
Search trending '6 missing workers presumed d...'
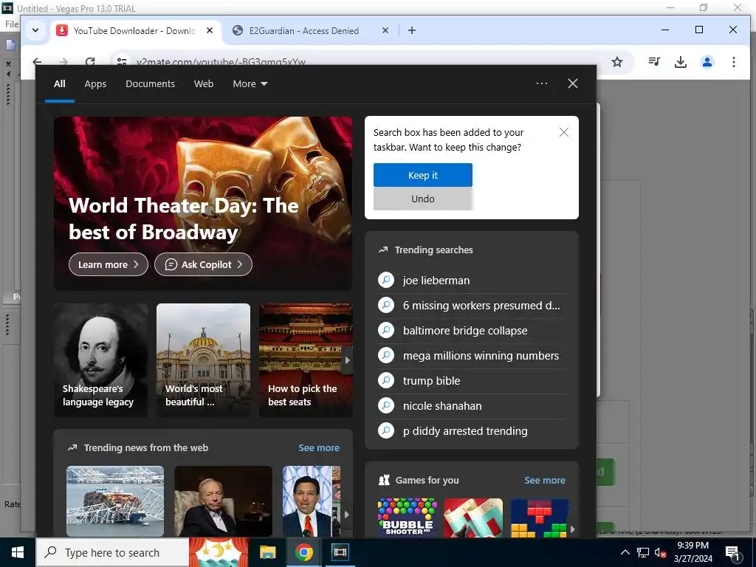pos(472,305)
